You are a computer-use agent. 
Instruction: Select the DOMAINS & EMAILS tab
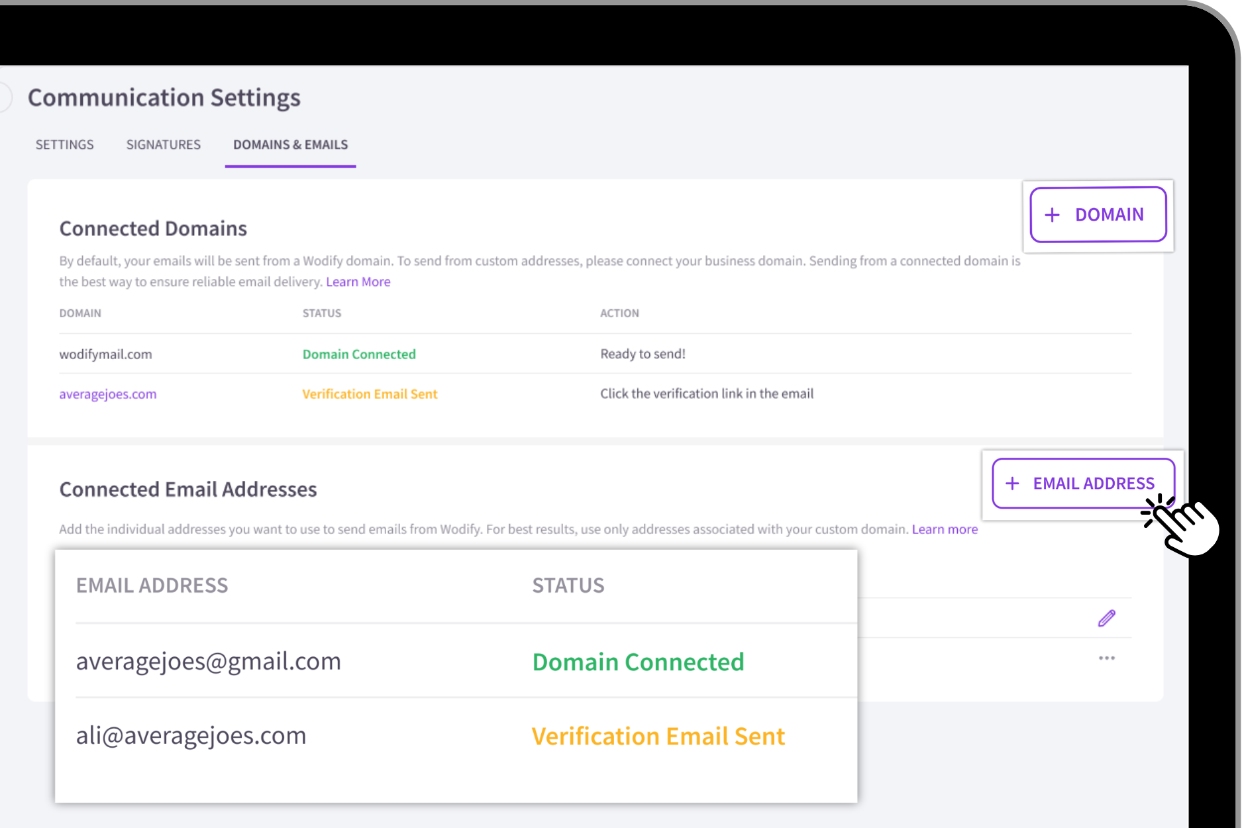point(290,144)
